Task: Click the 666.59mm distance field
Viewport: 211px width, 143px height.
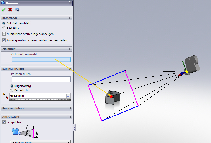Action: [x=38, y=96]
